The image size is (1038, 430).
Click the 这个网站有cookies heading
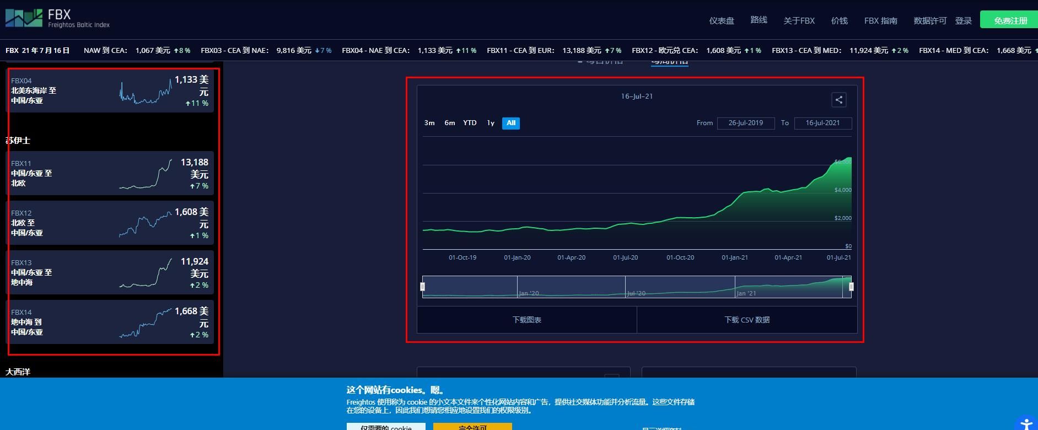coord(395,390)
